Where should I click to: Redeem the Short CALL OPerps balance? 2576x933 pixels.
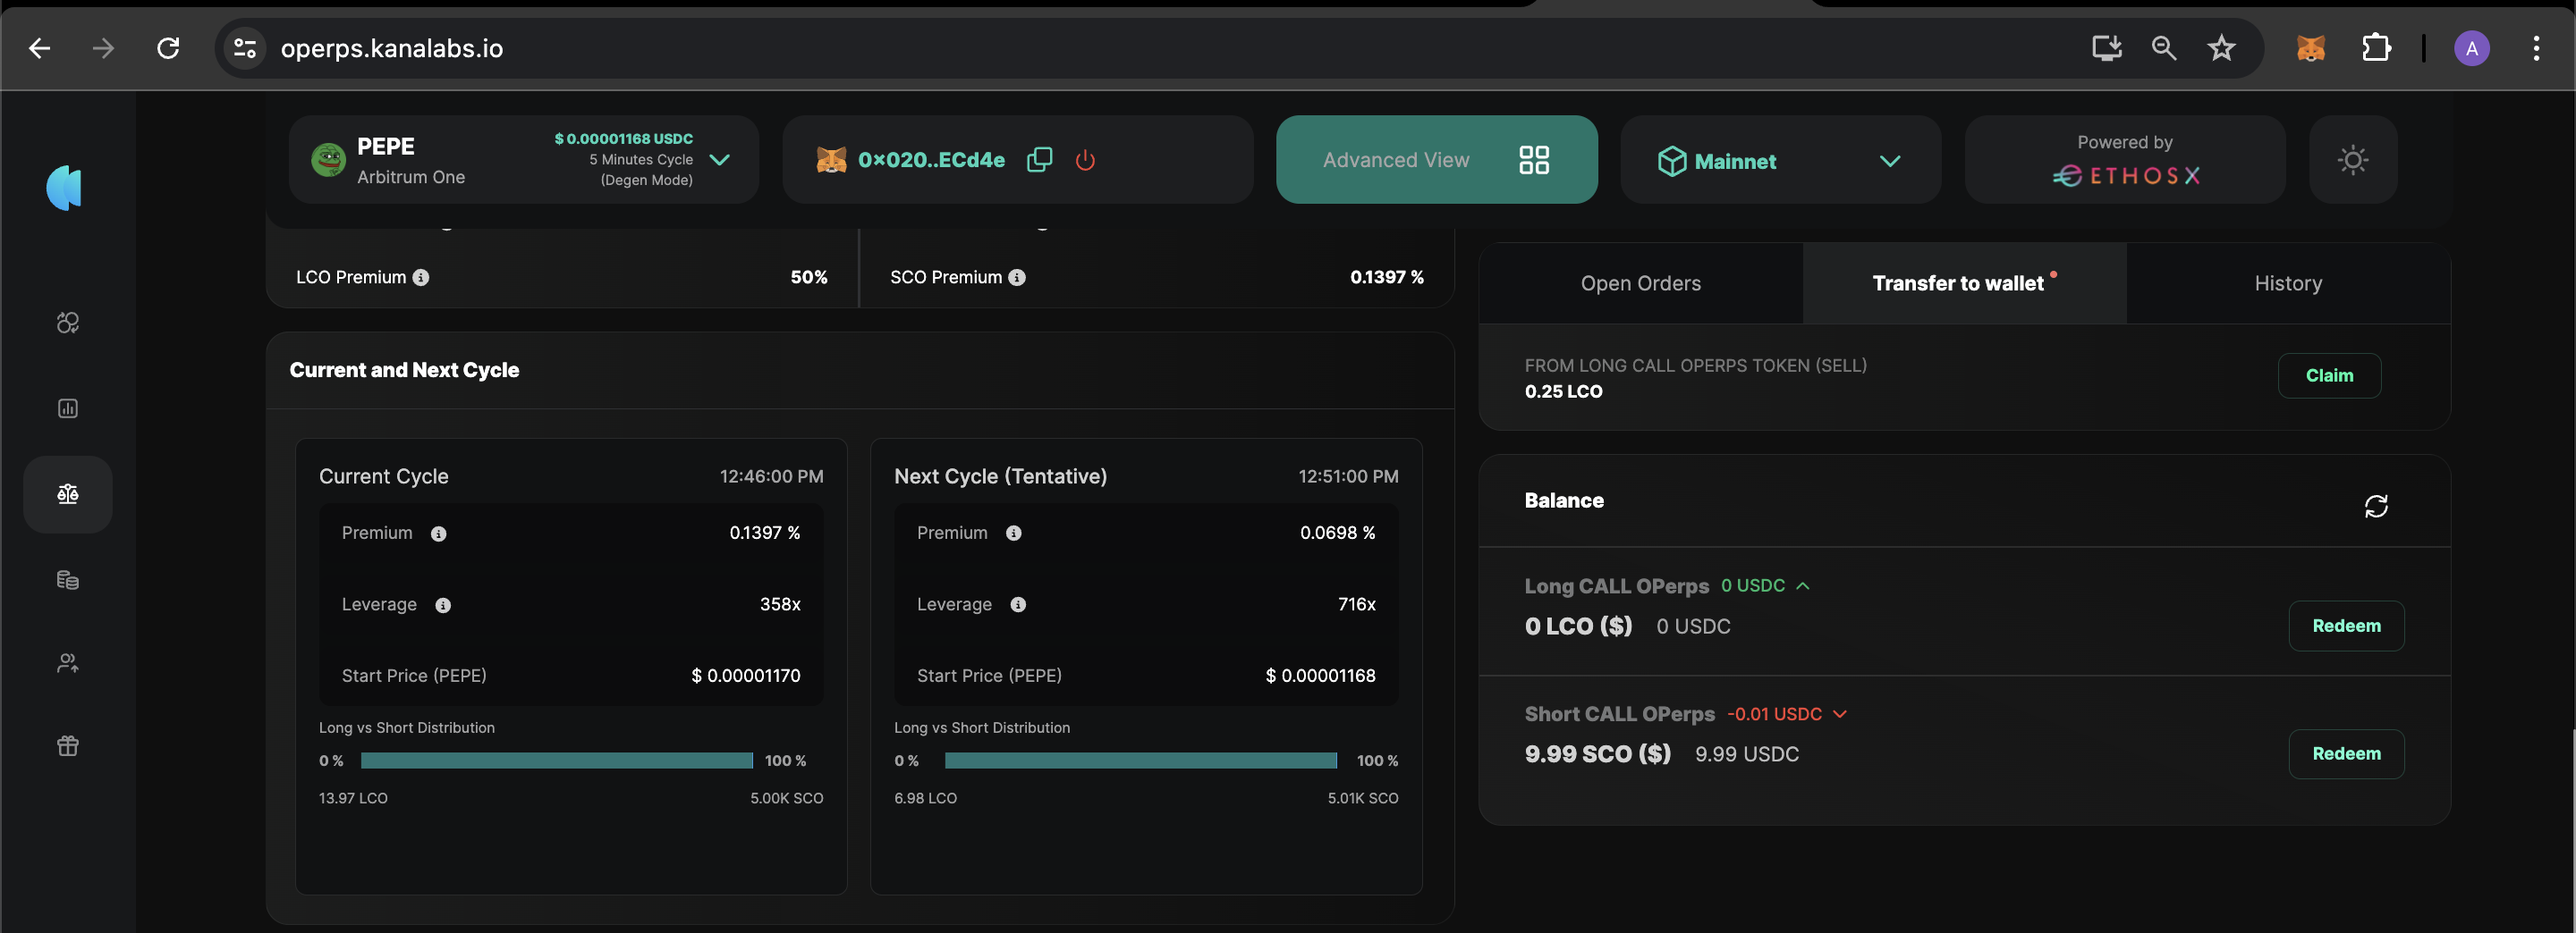[x=2345, y=754]
